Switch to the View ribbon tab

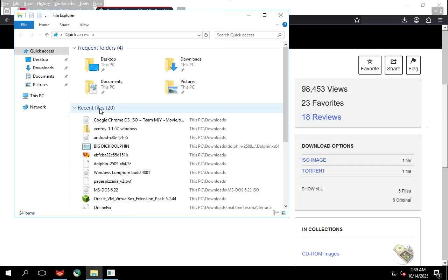click(84, 25)
